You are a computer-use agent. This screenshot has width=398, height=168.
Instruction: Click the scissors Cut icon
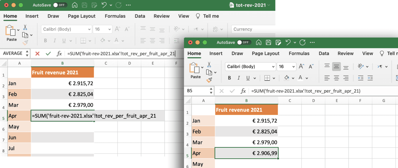tap(209, 65)
